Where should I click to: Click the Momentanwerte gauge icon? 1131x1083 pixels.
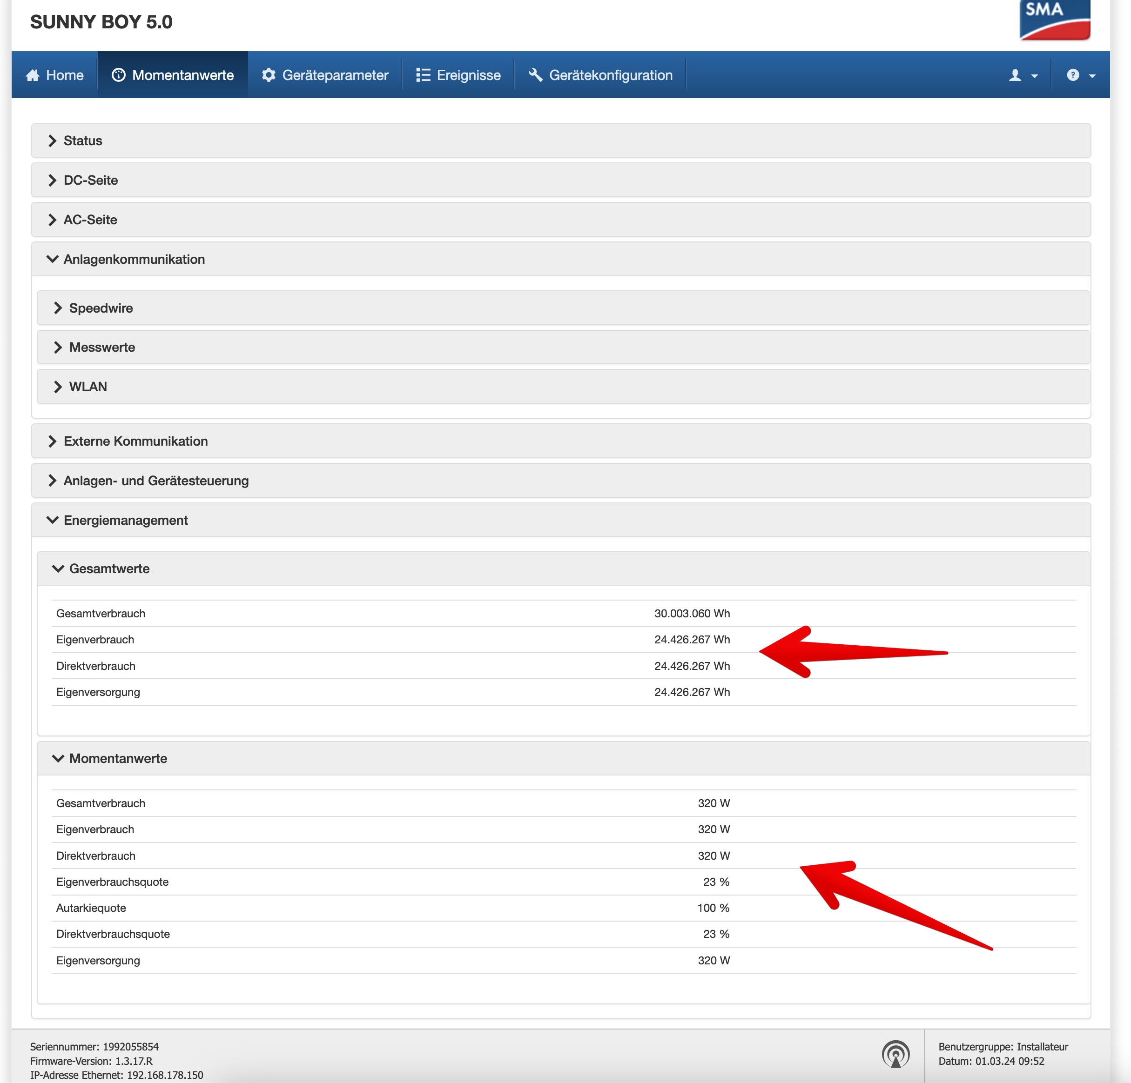(118, 75)
